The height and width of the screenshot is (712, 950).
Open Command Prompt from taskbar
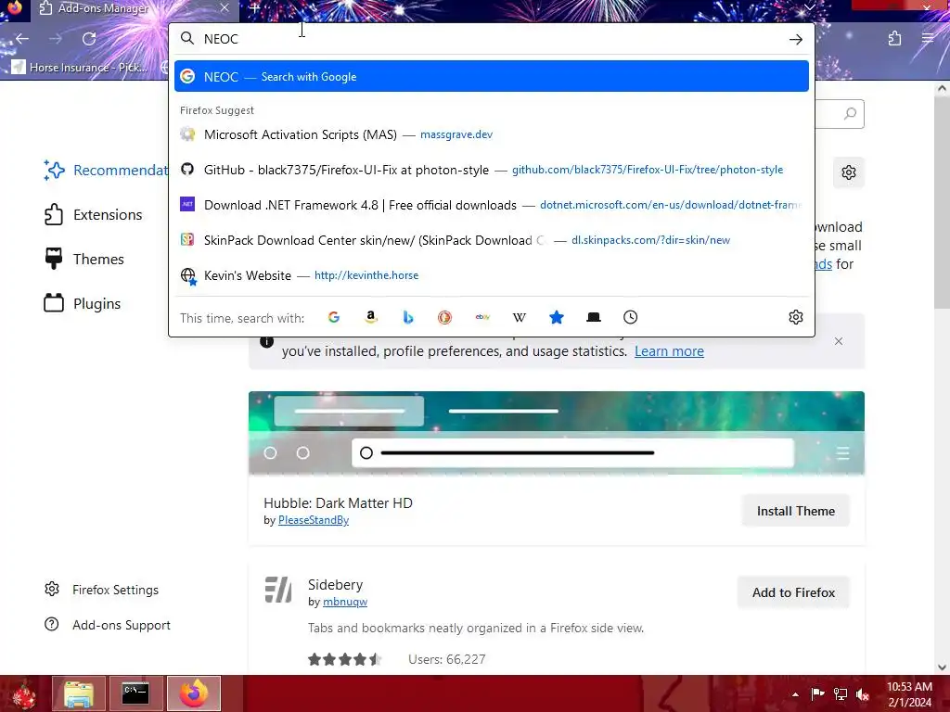coord(135,693)
